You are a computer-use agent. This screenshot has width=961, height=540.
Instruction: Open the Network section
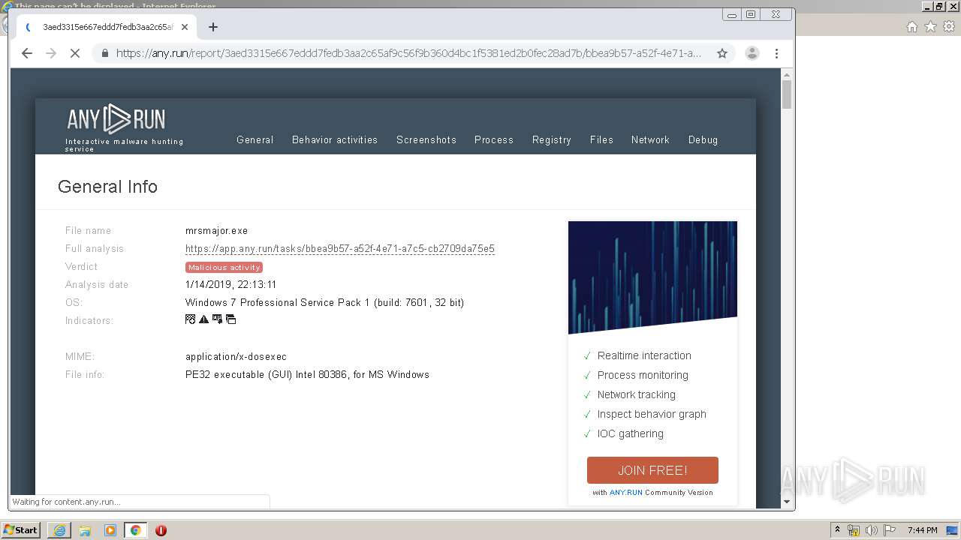tap(650, 139)
